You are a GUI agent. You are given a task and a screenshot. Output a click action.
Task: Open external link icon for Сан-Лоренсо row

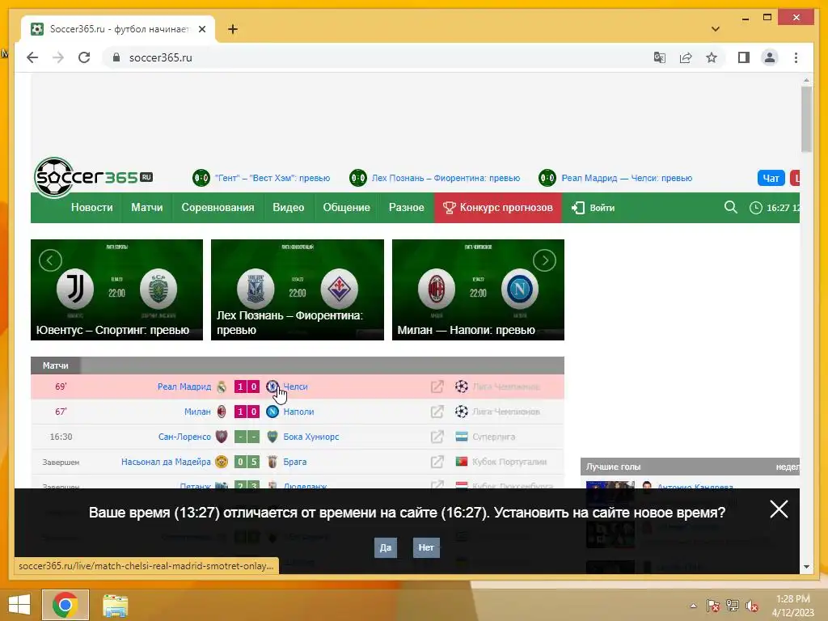(x=437, y=437)
